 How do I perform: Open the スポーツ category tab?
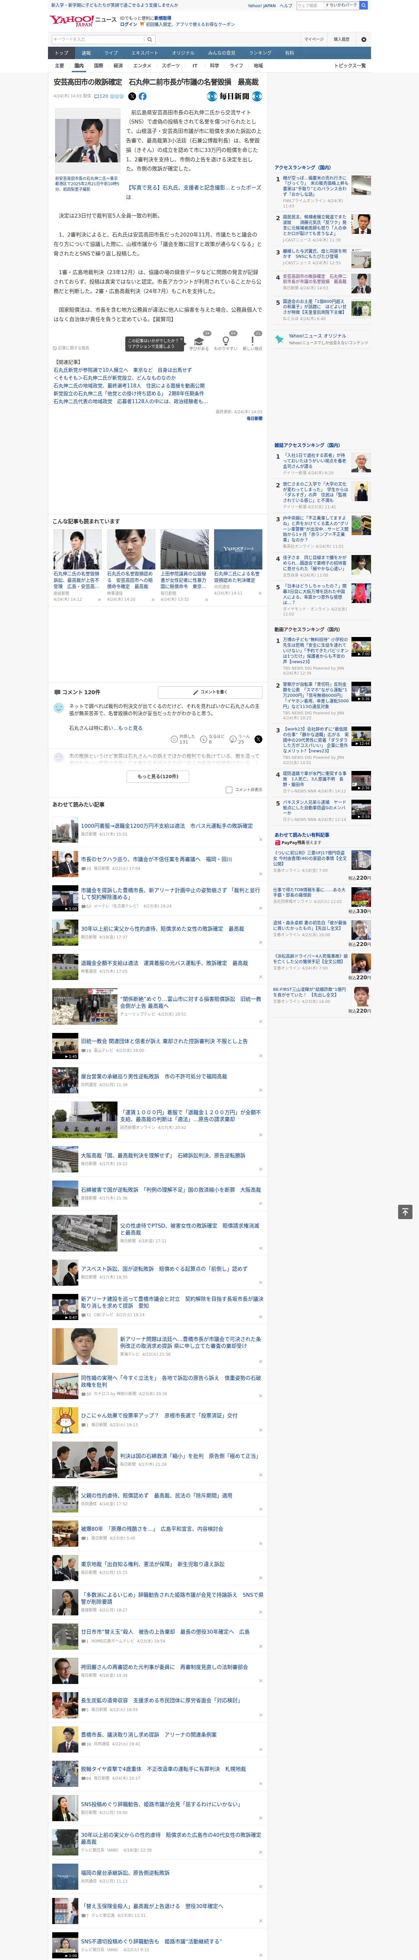171,65
